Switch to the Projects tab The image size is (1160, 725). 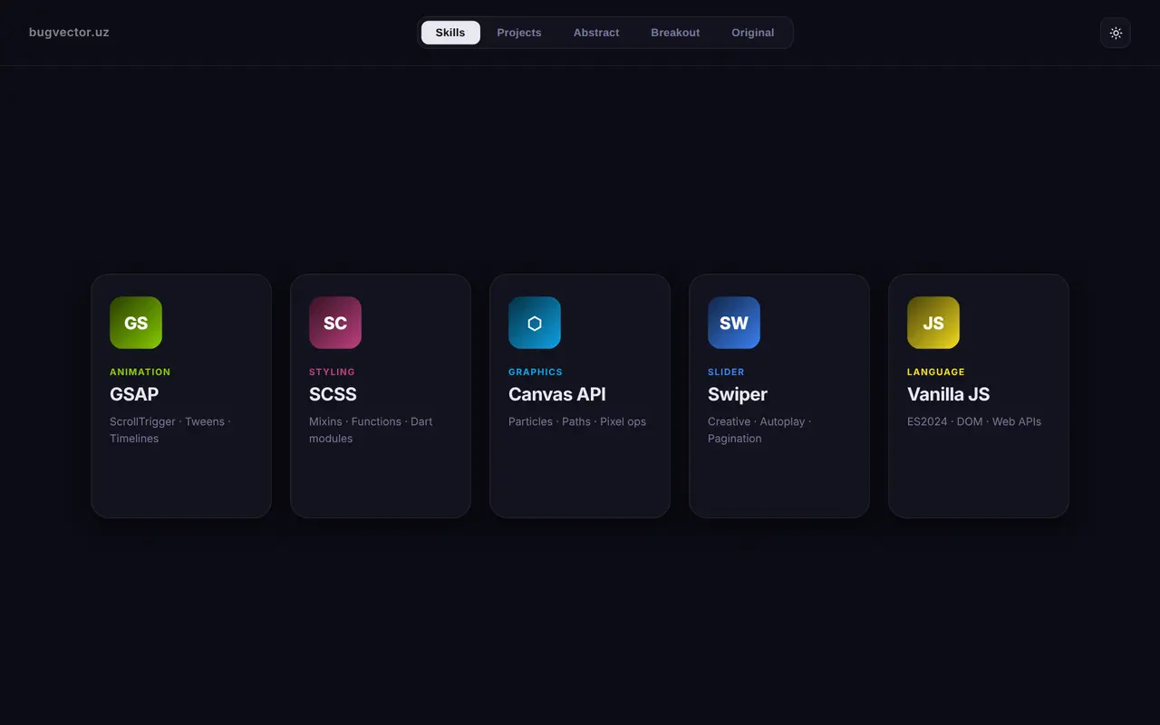tap(519, 33)
